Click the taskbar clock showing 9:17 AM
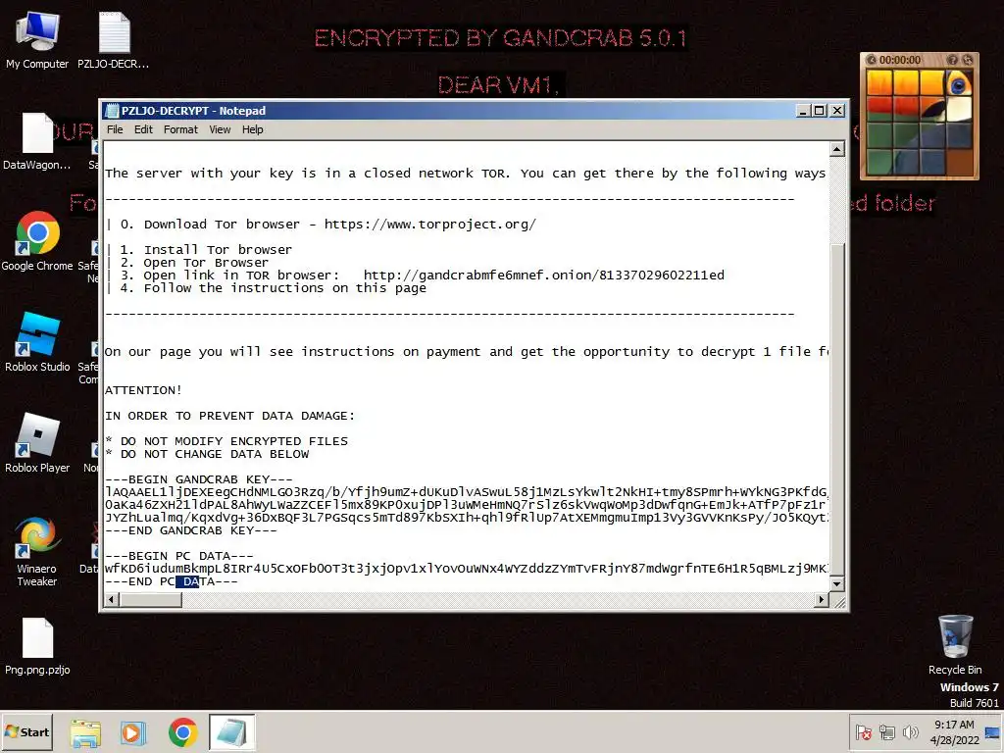Screen dimensions: 1004x753 click(x=954, y=732)
